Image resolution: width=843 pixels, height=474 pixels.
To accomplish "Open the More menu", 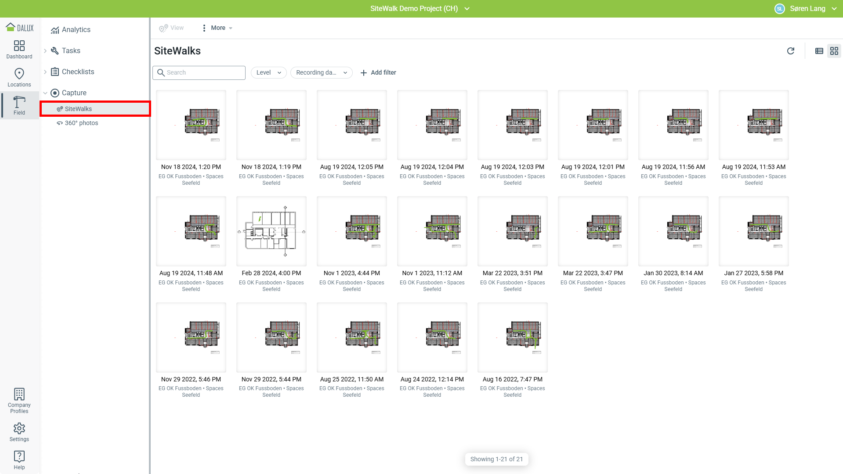I will coord(217,28).
